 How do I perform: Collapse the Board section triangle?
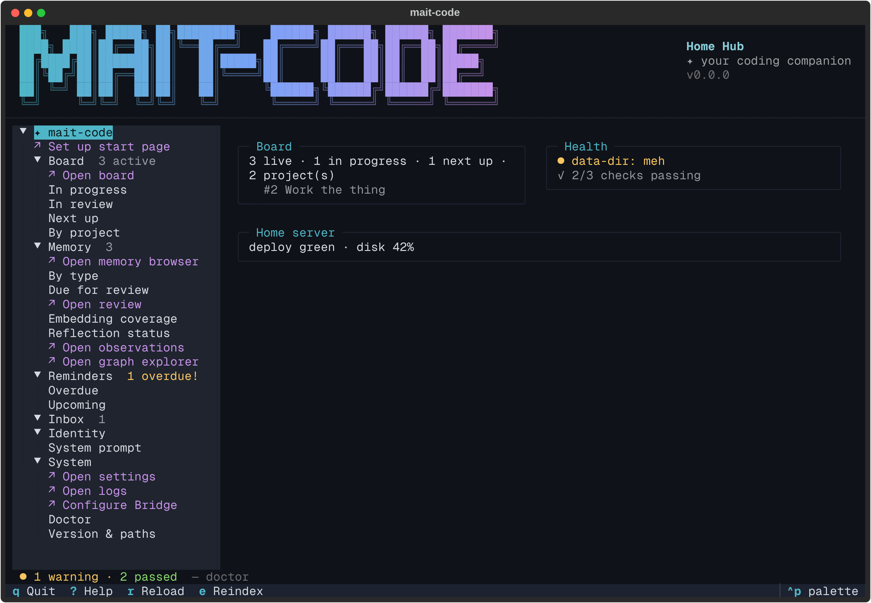(37, 160)
